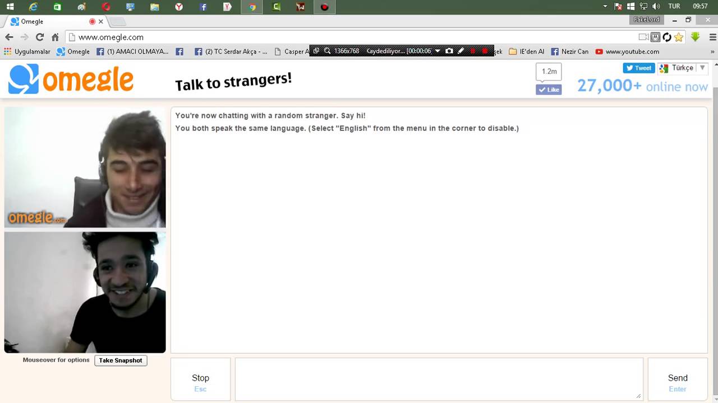
Task: Open File Explorer from the taskbar
Action: coord(155,7)
